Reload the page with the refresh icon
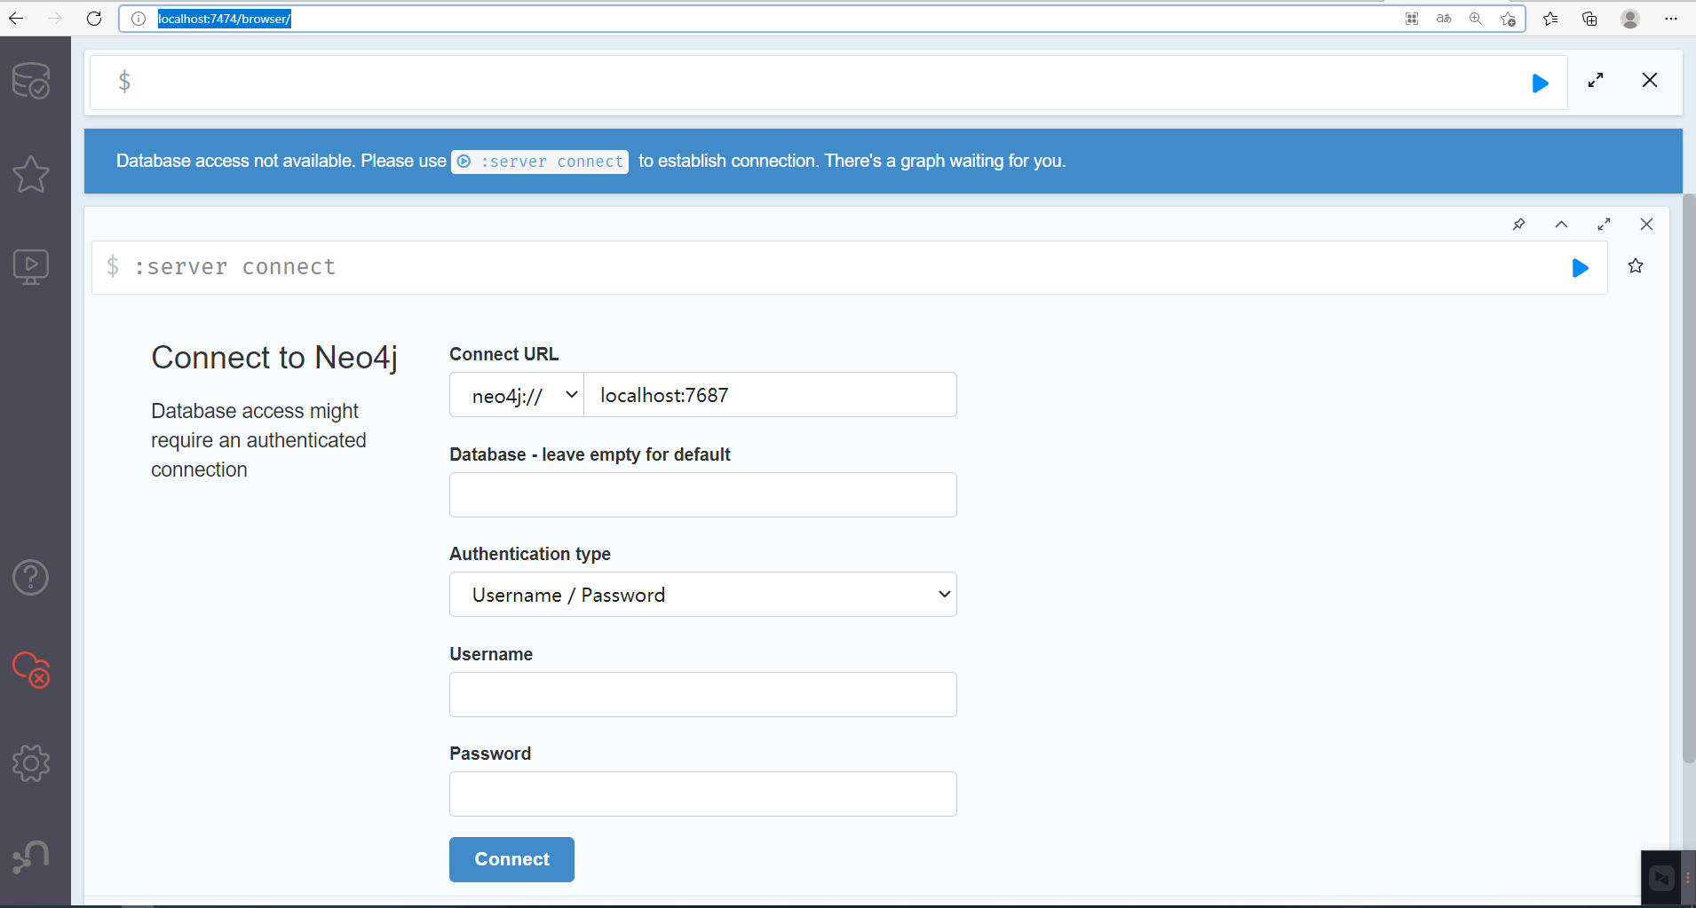 [x=94, y=18]
